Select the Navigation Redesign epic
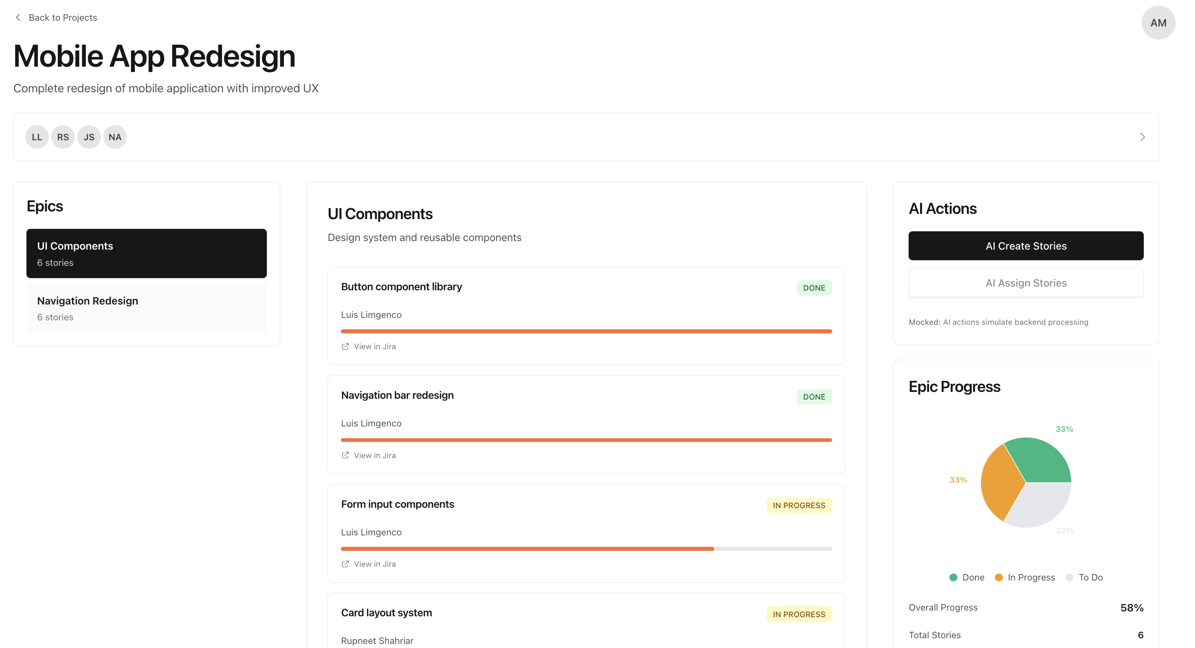 click(x=146, y=308)
